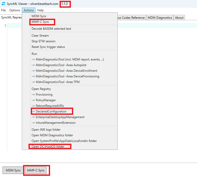Viewport: 197px width, 176px height.
Task: Switch to the About tab
Action: (x=179, y=18)
